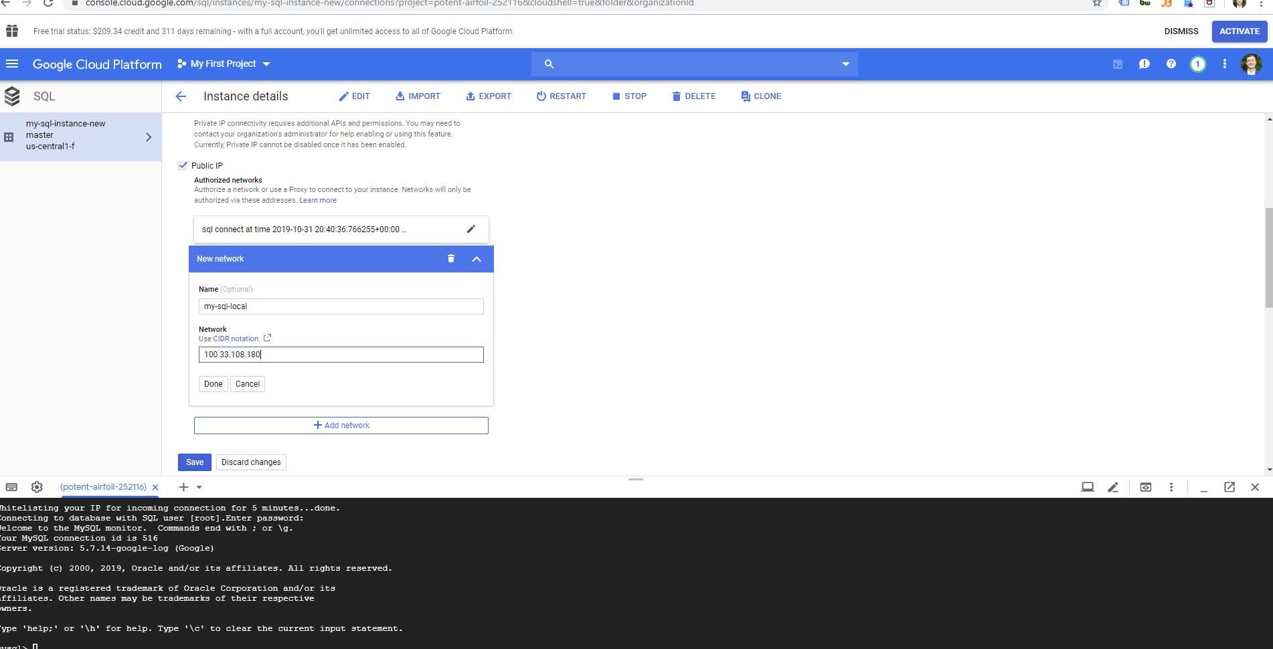The image size is (1273, 649).
Task: Expand the my-sql-instance-new sidebar chevron
Action: 149,137
